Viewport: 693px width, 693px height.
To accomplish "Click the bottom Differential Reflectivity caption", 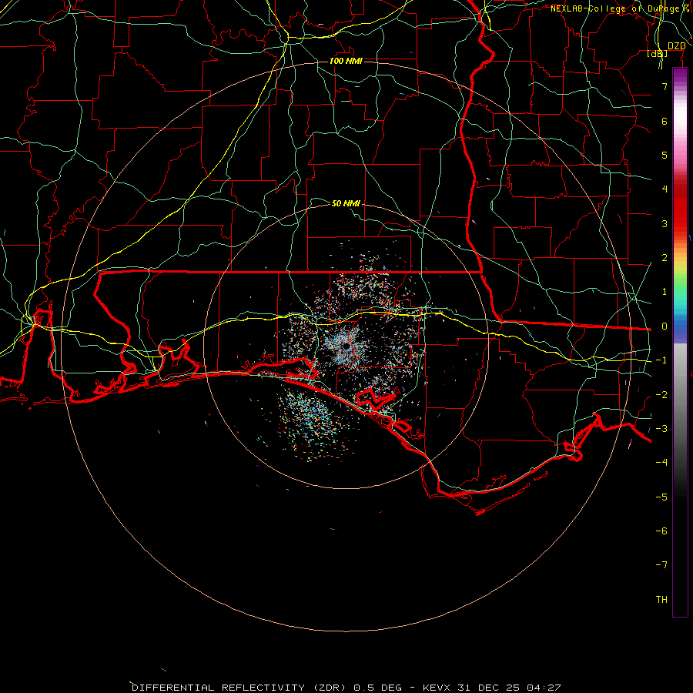I will (x=346, y=688).
